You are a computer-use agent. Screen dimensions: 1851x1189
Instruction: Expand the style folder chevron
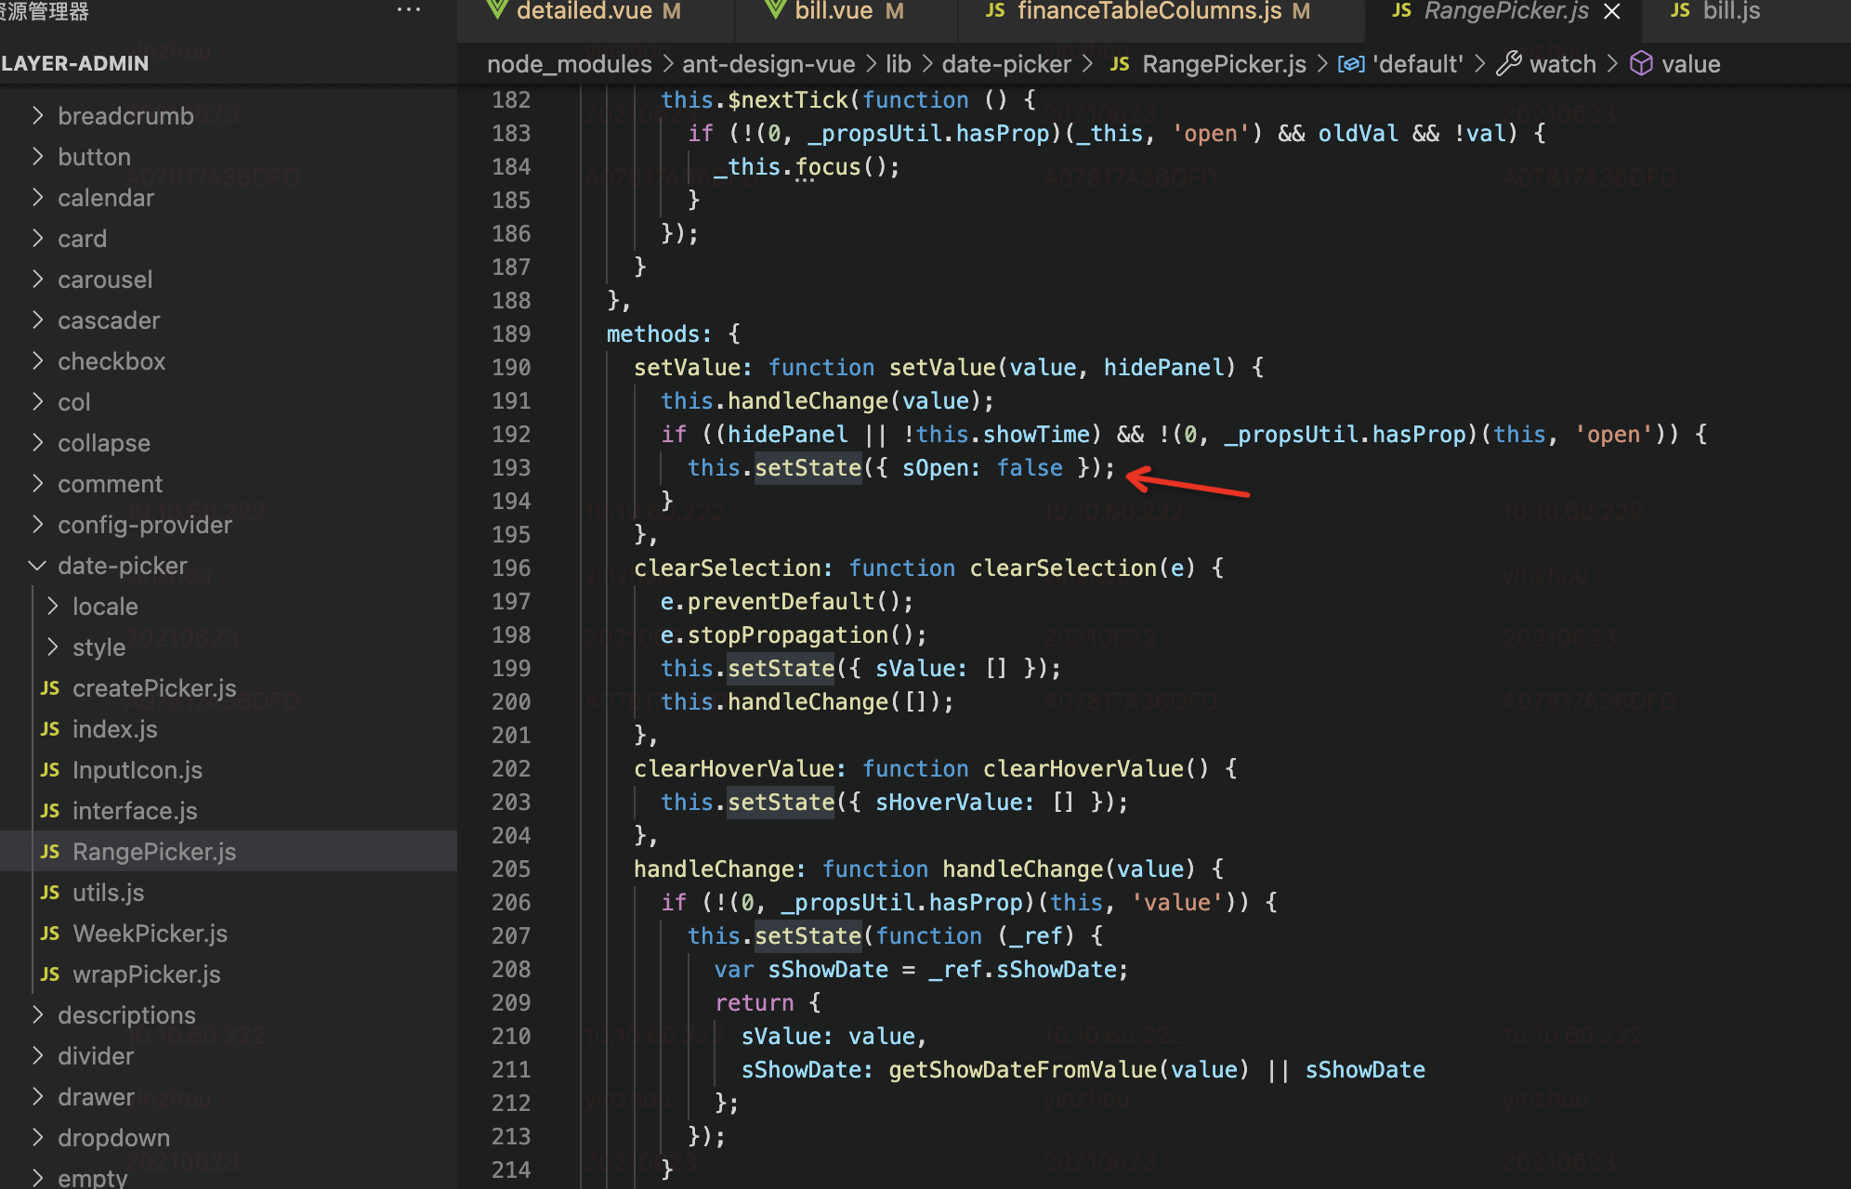click(x=53, y=647)
